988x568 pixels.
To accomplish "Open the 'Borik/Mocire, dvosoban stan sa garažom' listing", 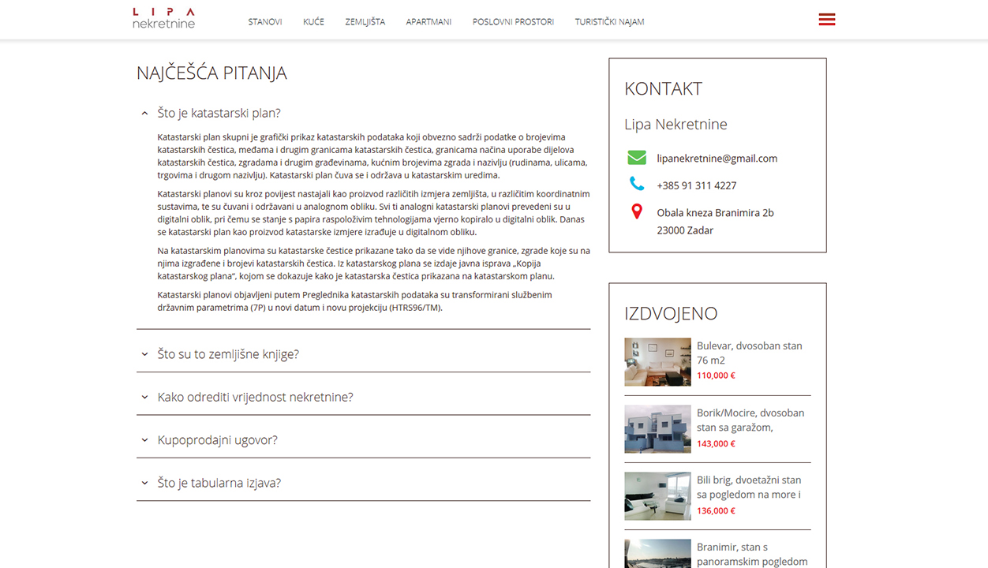I will (x=750, y=420).
